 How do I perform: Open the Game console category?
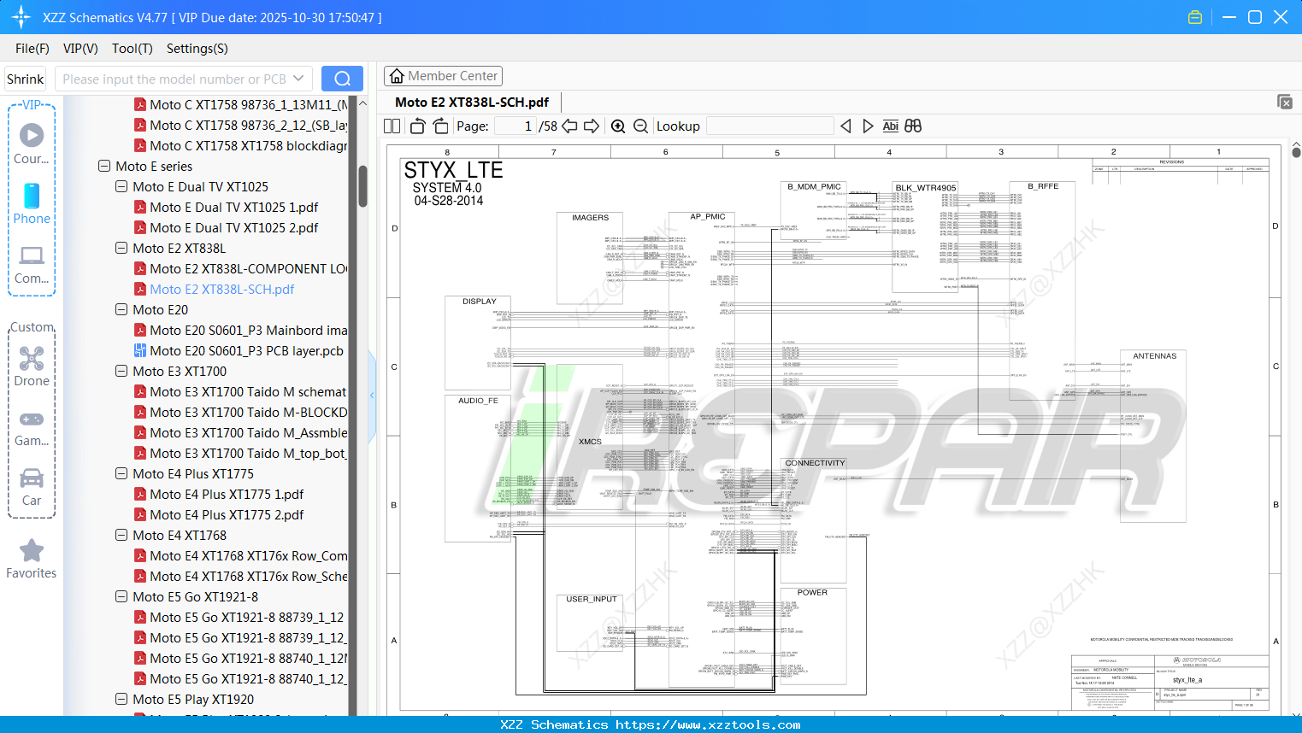(x=32, y=427)
